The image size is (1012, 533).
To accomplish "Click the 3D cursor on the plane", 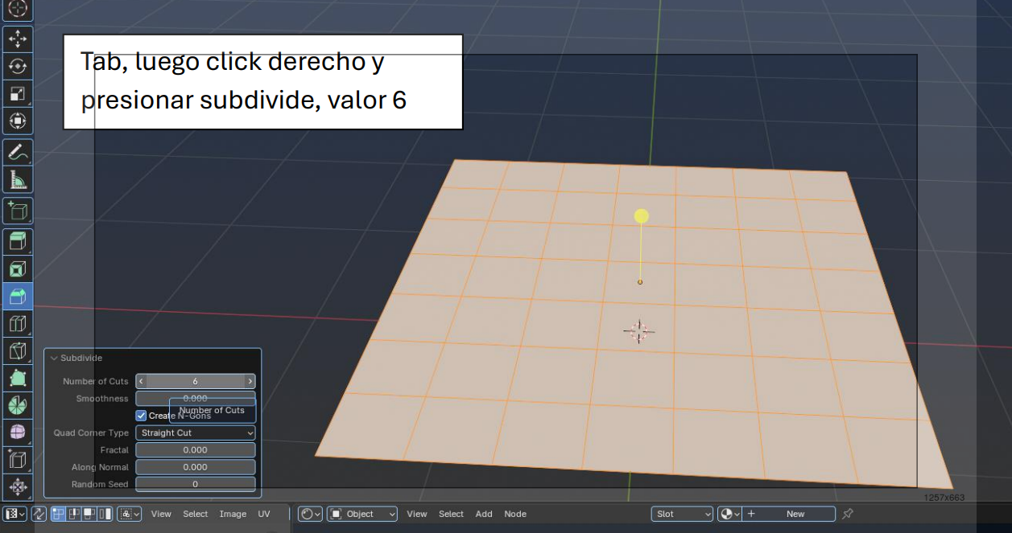I will [639, 331].
